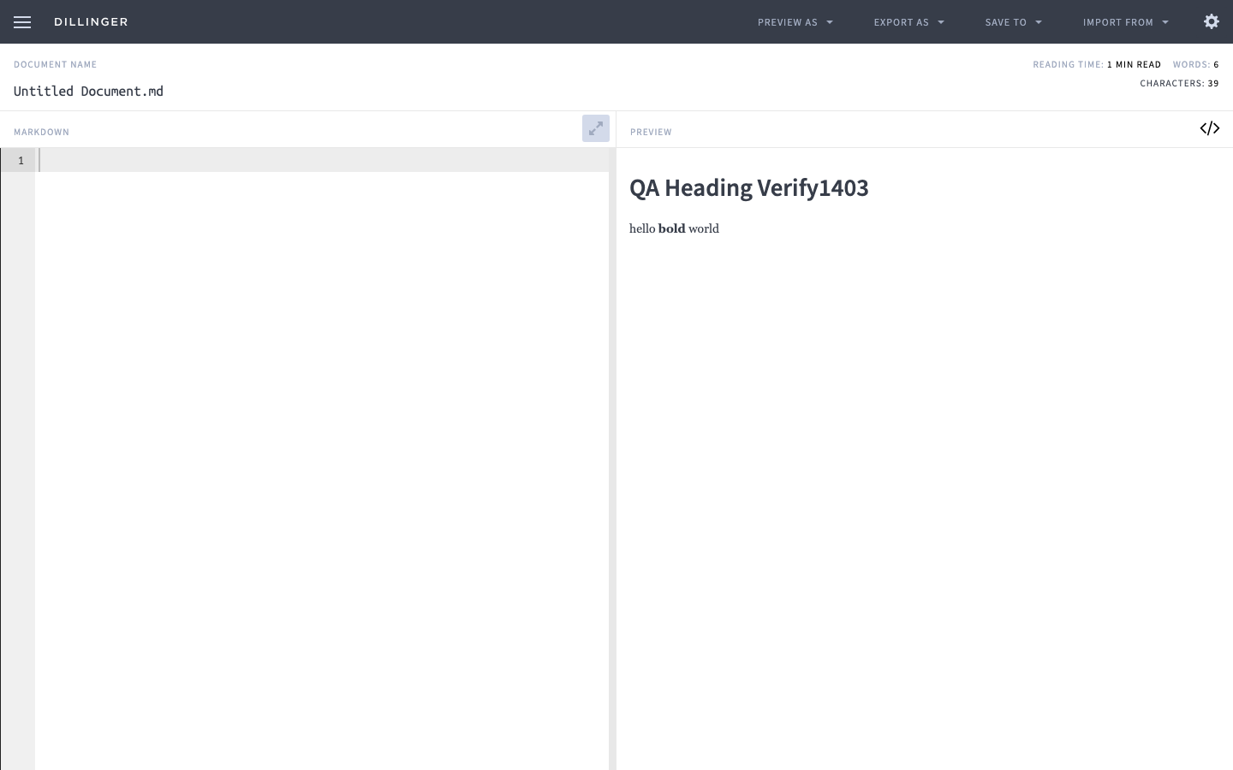The height and width of the screenshot is (770, 1233).
Task: Toggle HTML code view icon
Action: (1210, 128)
